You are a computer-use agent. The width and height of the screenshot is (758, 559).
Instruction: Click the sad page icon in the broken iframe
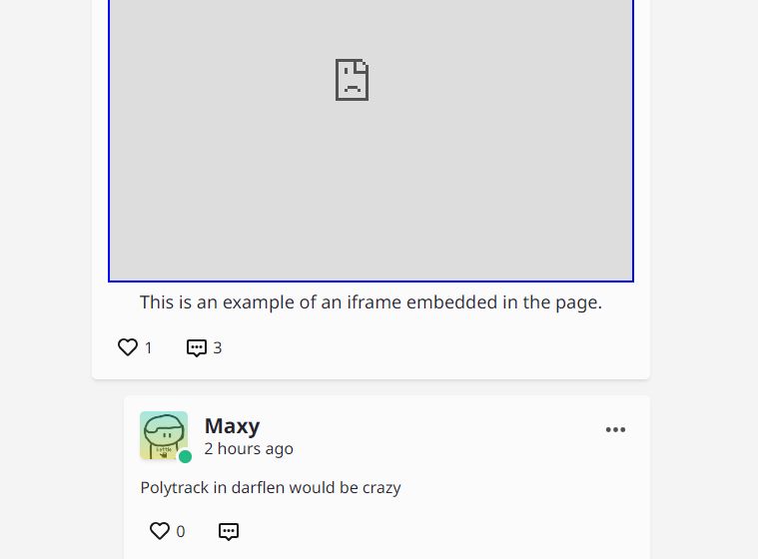click(352, 80)
